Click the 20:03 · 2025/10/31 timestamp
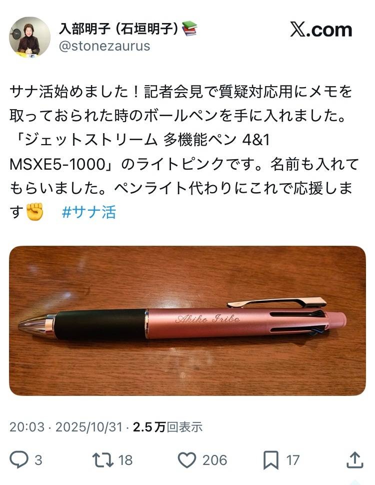The width and height of the screenshot is (375, 485). click(x=66, y=427)
